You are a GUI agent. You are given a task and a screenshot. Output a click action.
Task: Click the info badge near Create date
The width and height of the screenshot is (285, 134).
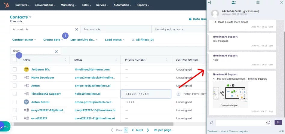(x=65, y=35)
